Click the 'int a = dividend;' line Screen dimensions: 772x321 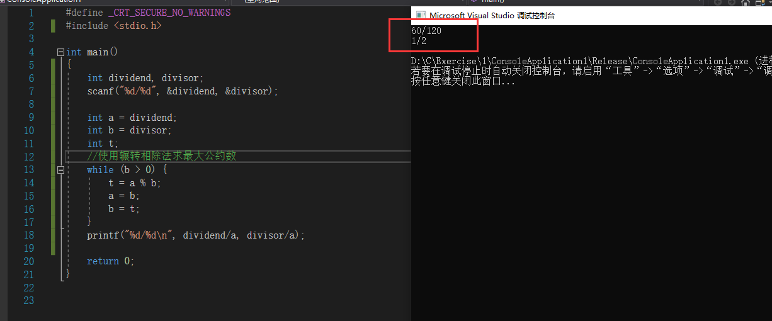(x=132, y=118)
